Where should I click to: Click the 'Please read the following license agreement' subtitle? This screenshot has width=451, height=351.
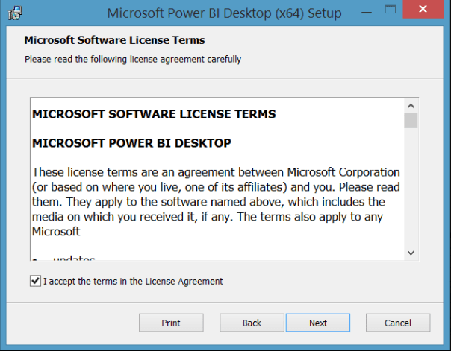tap(133, 58)
